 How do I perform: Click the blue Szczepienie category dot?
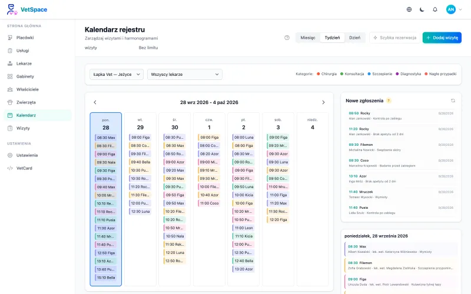click(x=369, y=74)
